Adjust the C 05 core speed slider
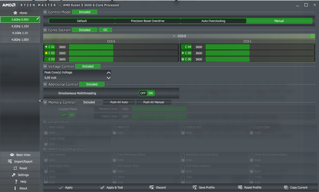 [260, 53]
